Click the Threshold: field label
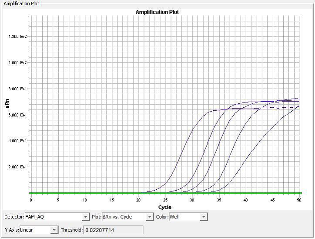Viewport: 315px width, 239px height. pos(71,230)
